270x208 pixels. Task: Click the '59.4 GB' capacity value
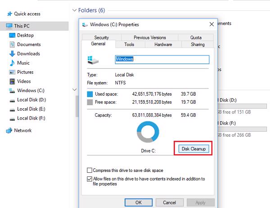(x=189, y=115)
